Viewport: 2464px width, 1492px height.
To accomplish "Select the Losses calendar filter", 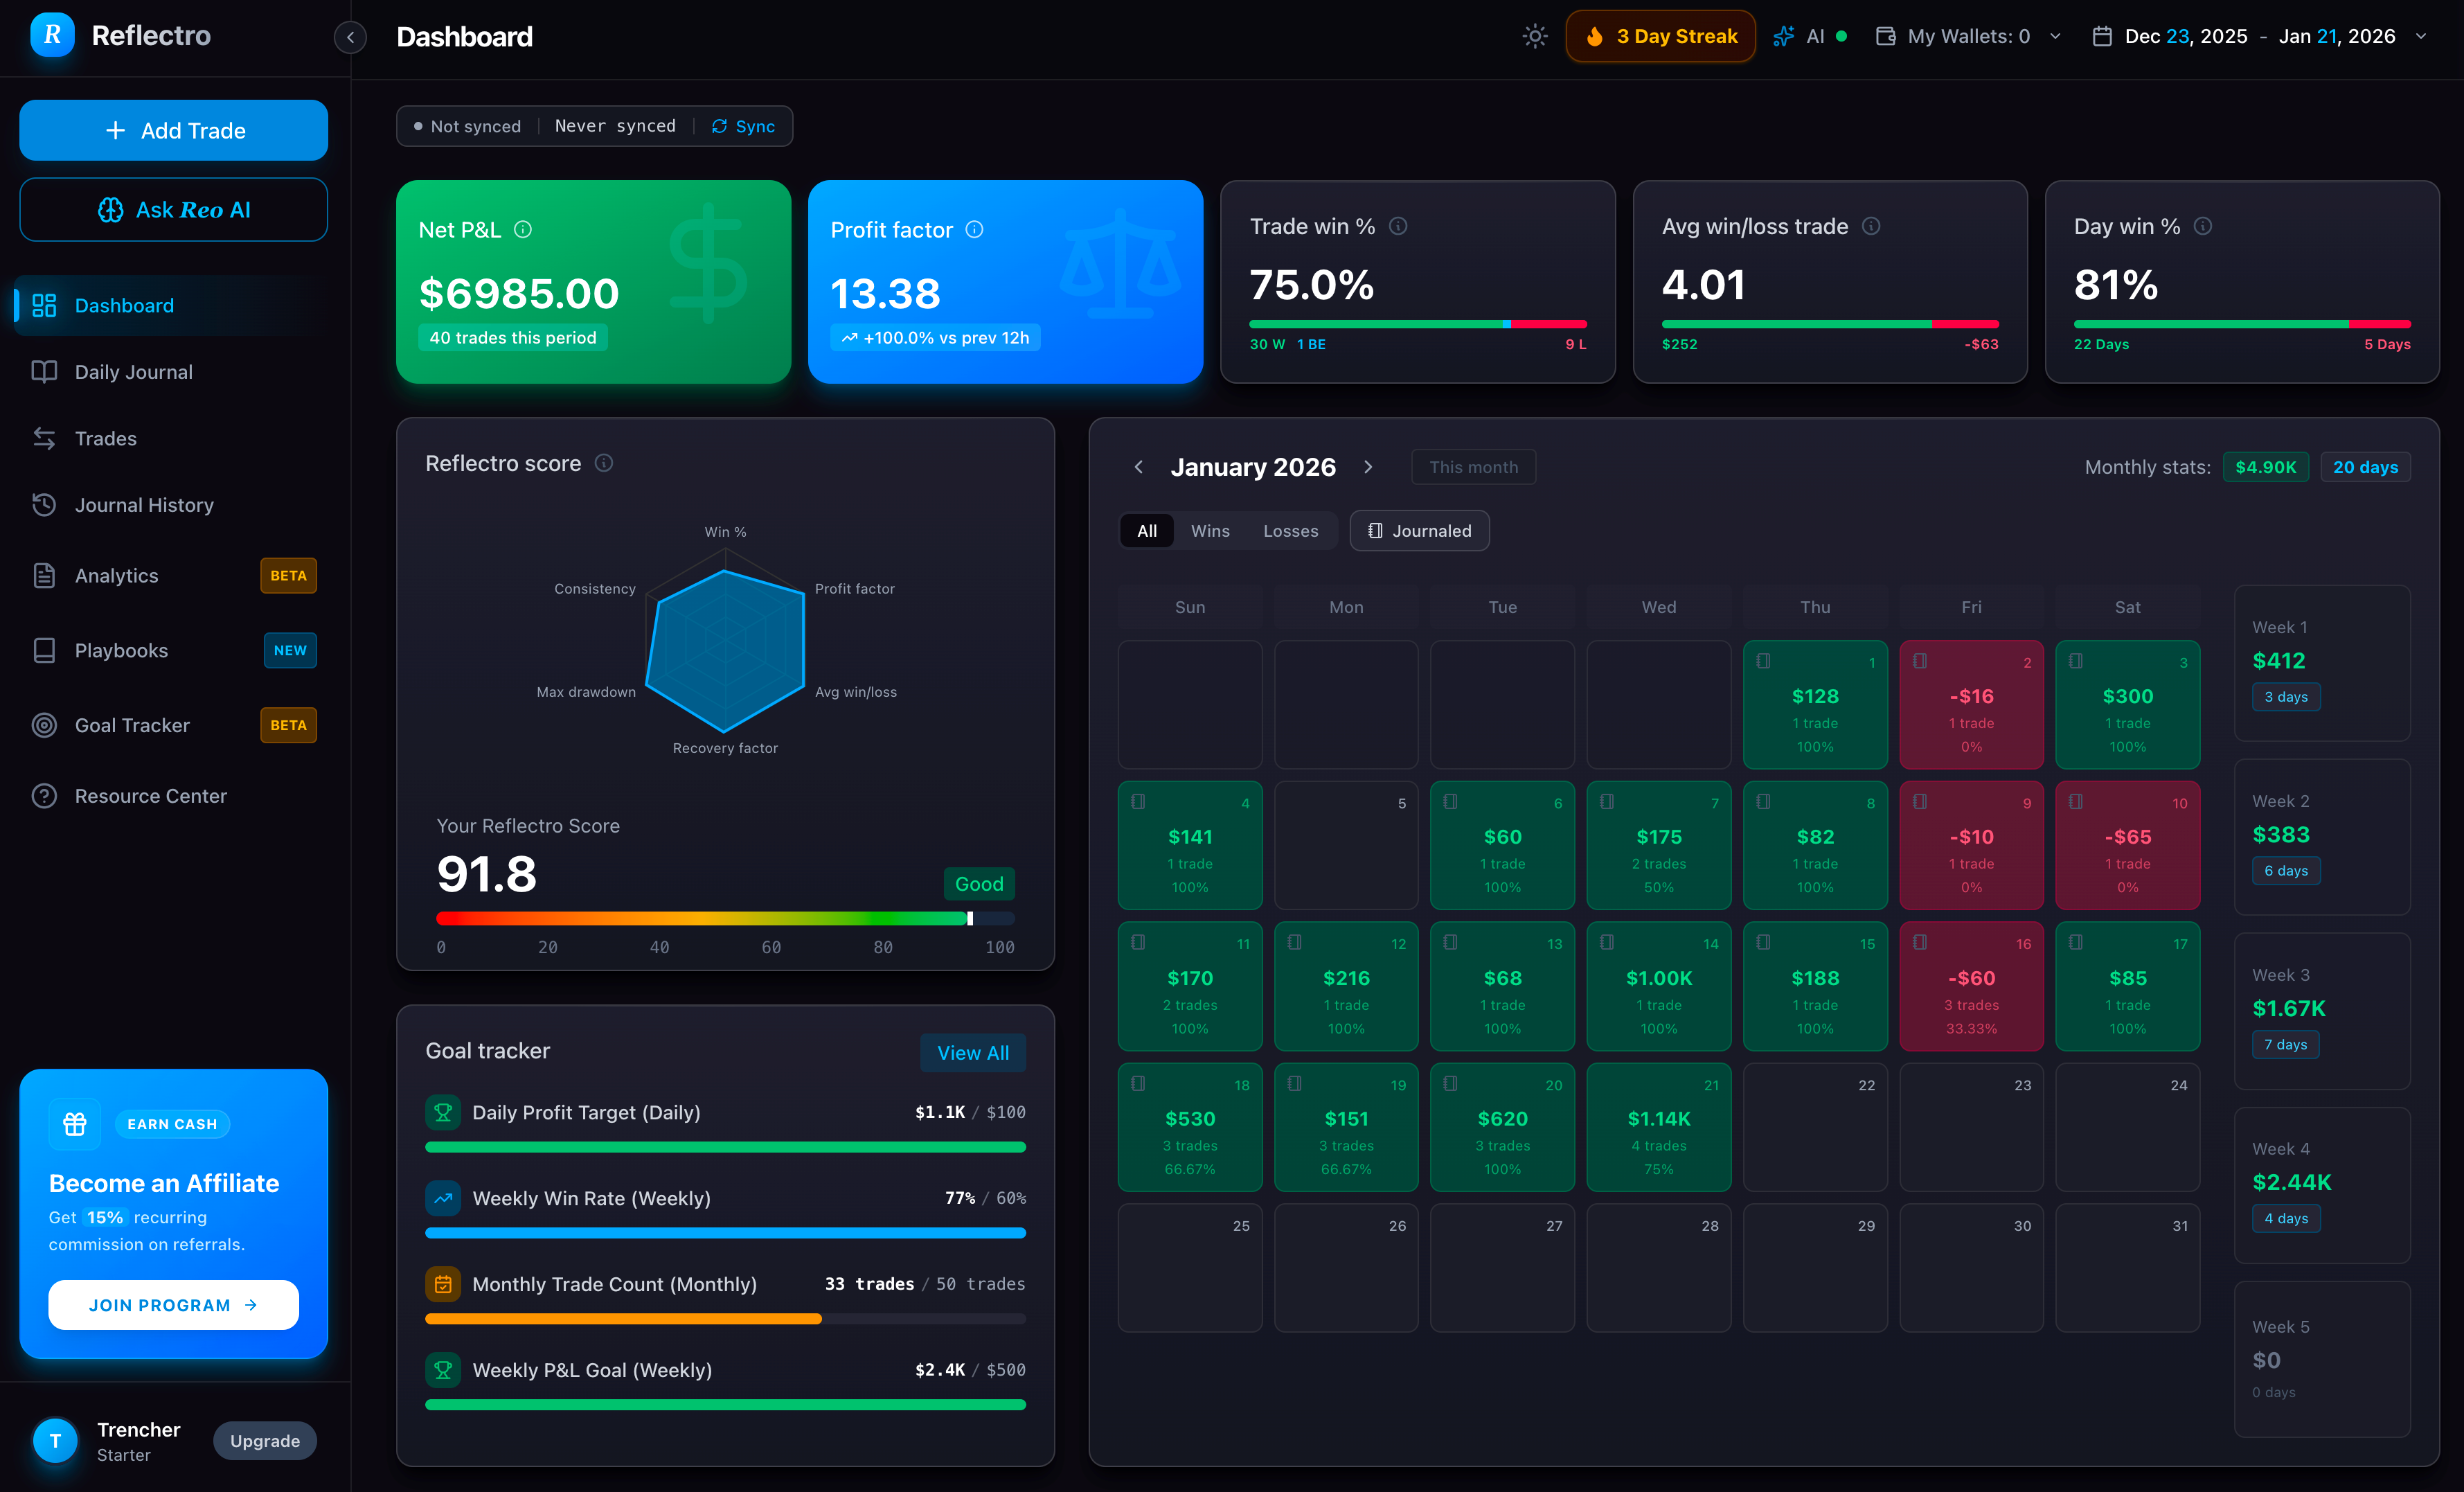I will 1290,531.
